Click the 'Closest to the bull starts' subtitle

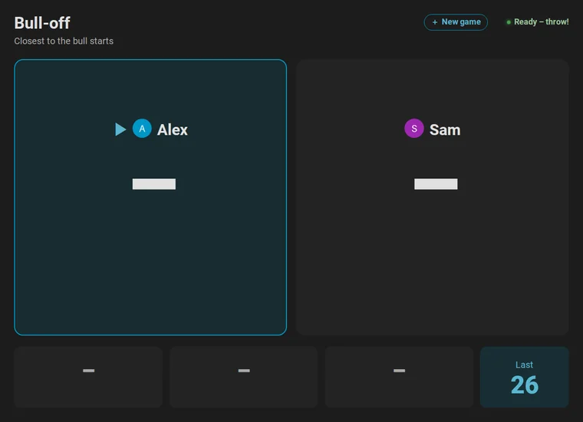tap(64, 41)
